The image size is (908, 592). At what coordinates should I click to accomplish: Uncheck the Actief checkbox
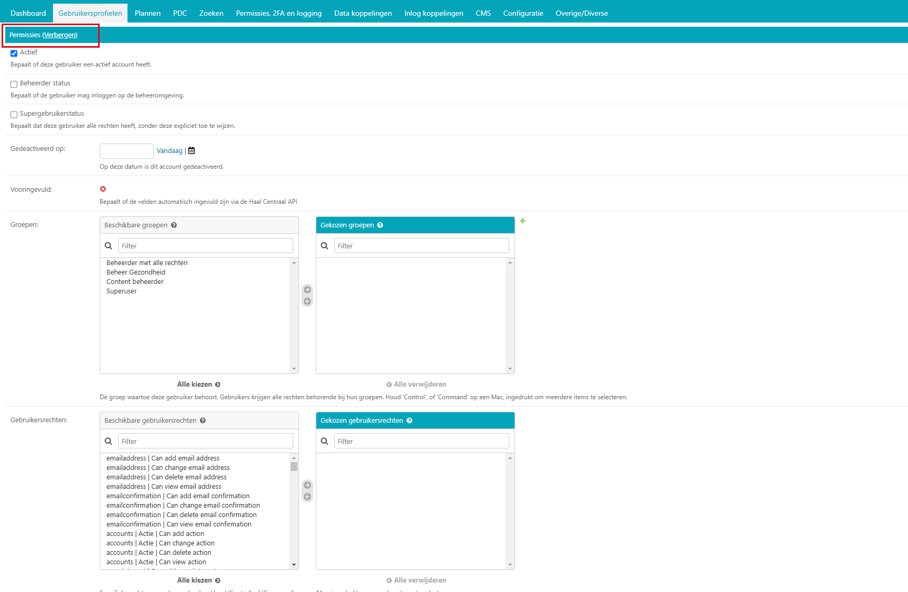[x=14, y=53]
